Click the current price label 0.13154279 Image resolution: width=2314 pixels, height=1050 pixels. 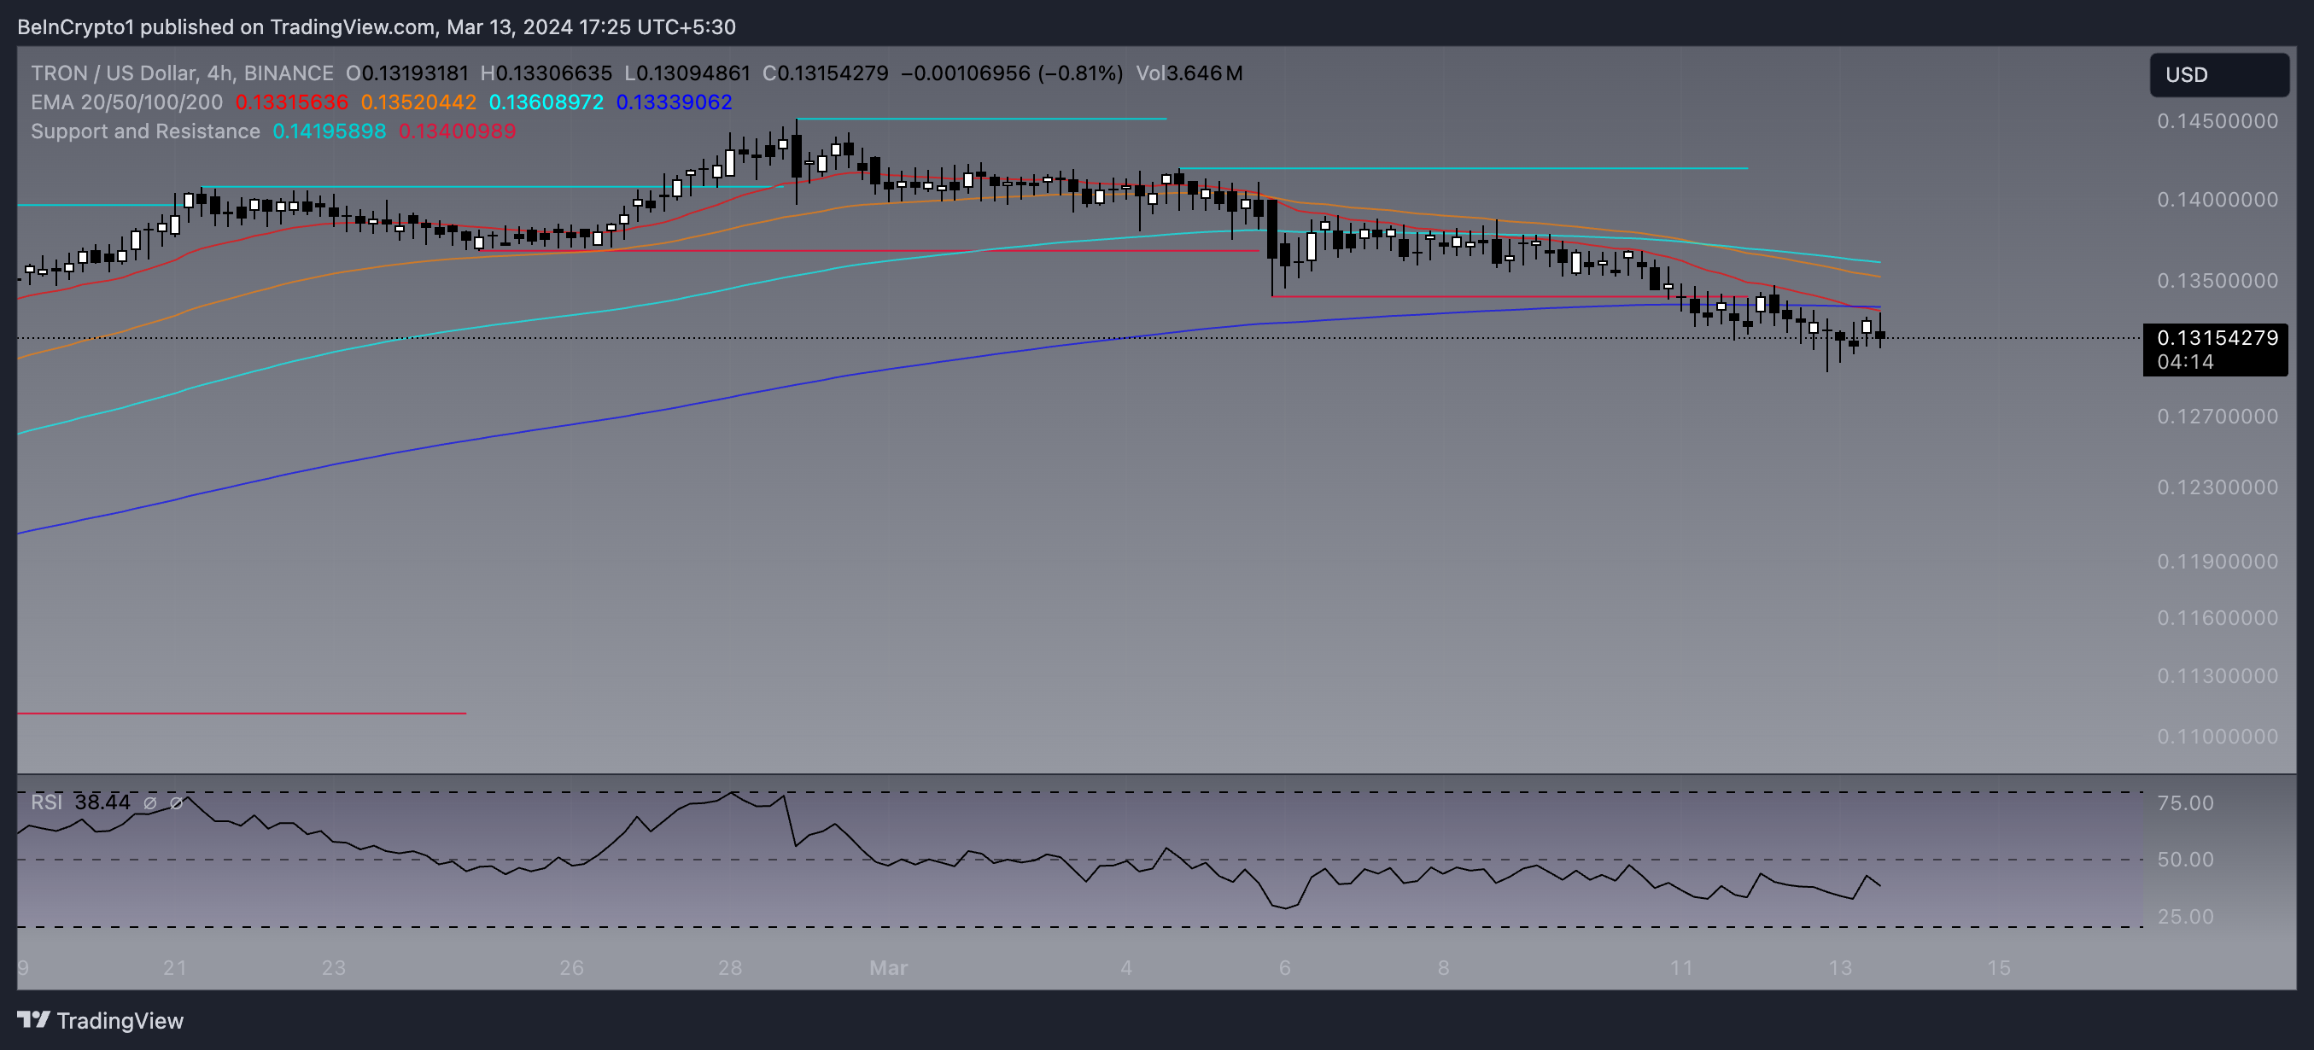2216,338
